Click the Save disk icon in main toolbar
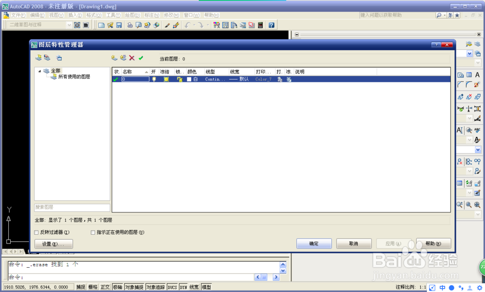Image resolution: width=485 pixels, height=292 pixels. (119, 25)
